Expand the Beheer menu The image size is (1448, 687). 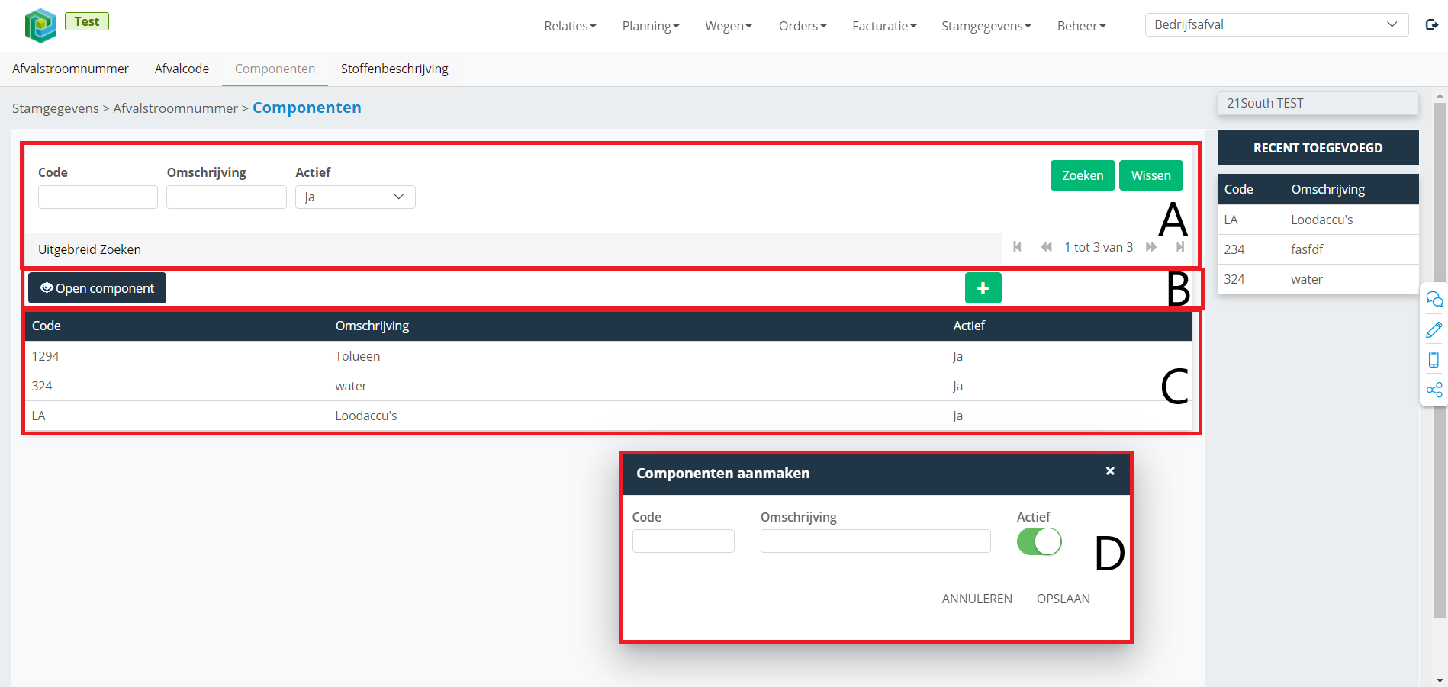coord(1081,26)
